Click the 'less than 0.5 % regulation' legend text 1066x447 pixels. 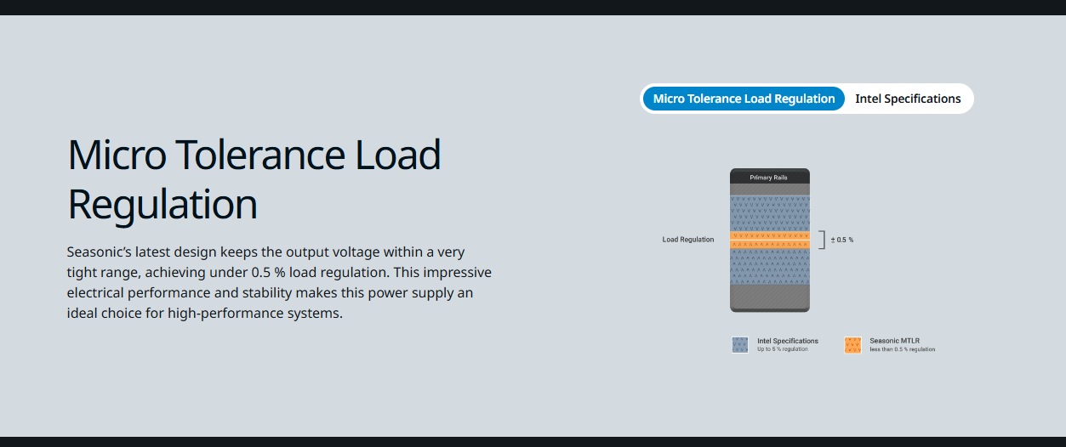902,349
